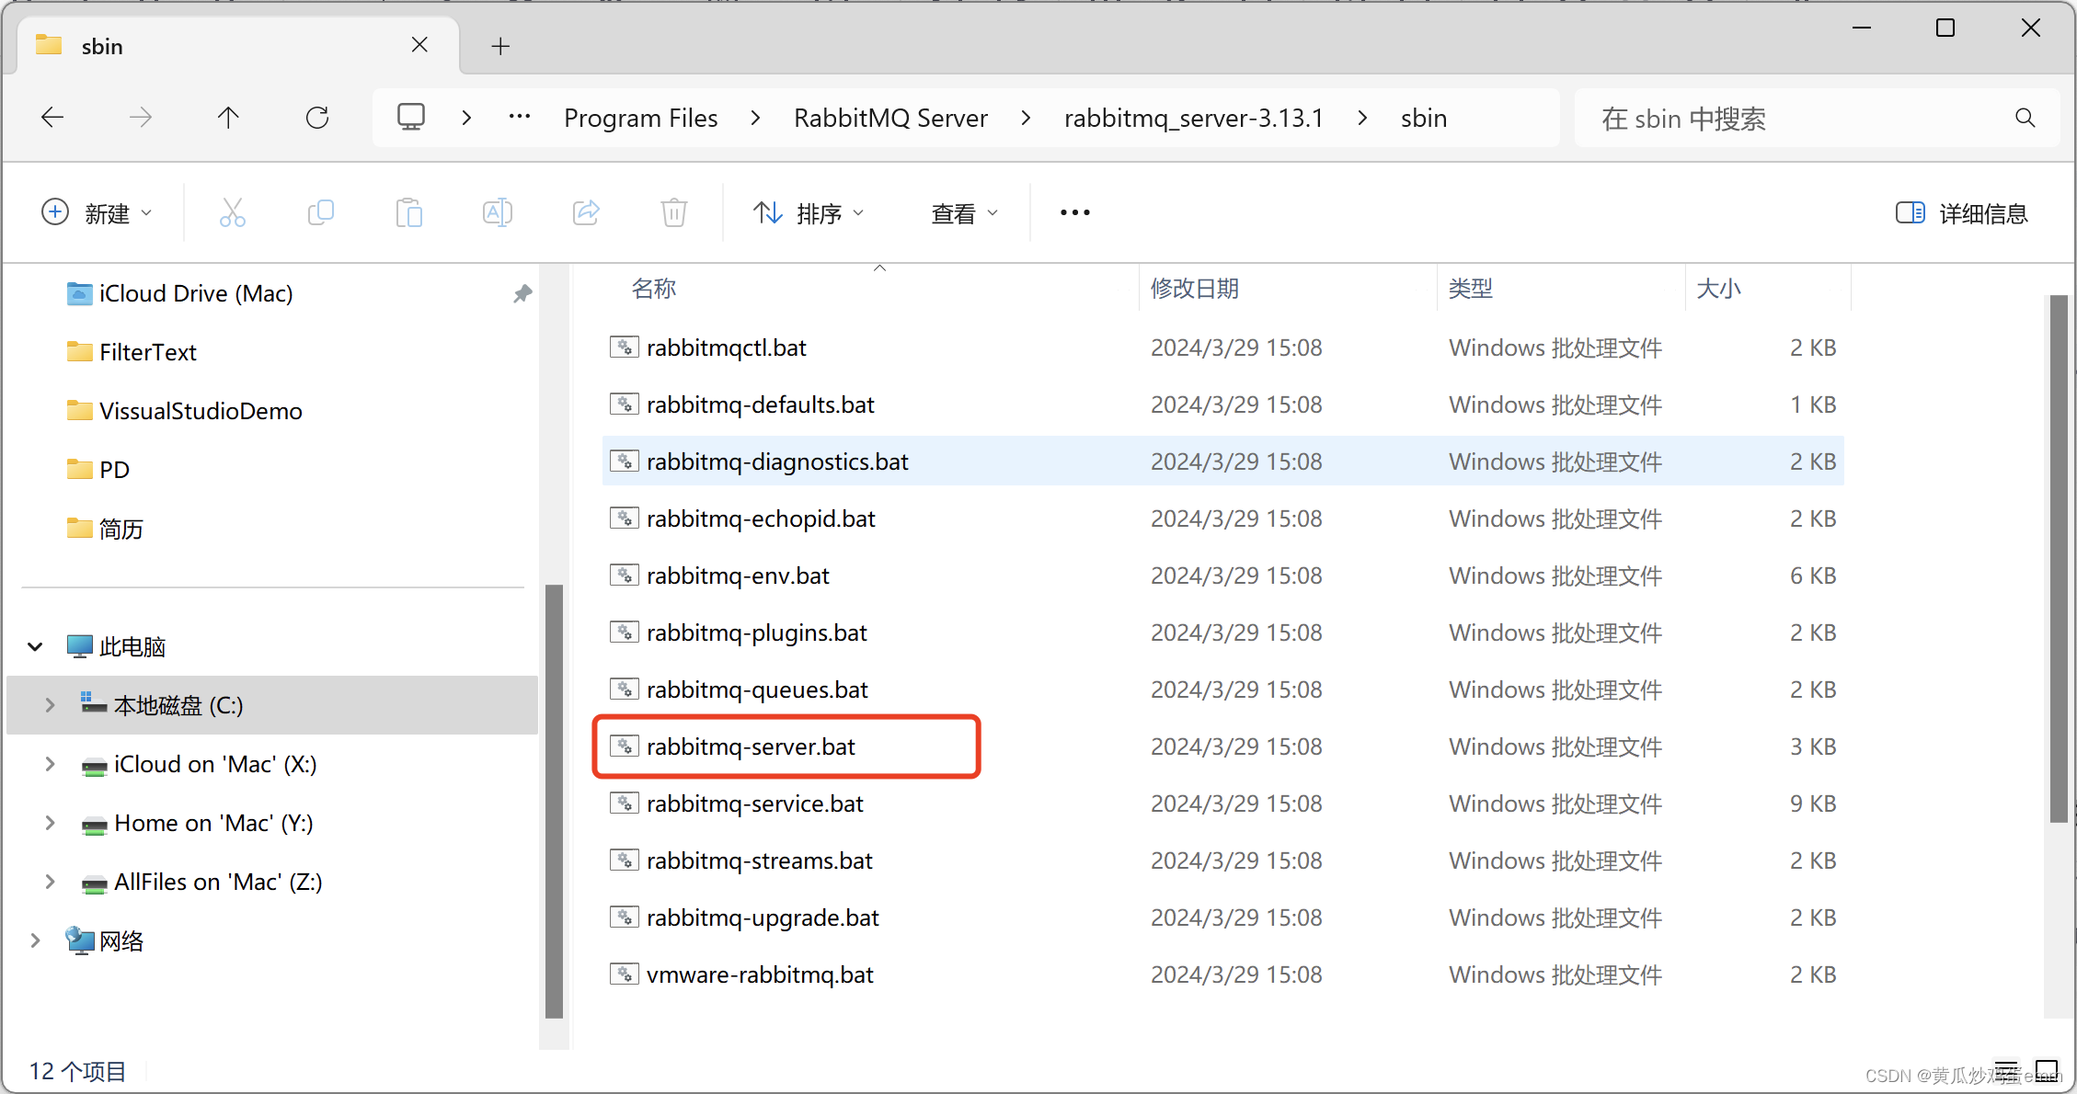Screen dimensions: 2077x1094
Task: Switch to large thumbnails view in status bar
Action: (2046, 1070)
